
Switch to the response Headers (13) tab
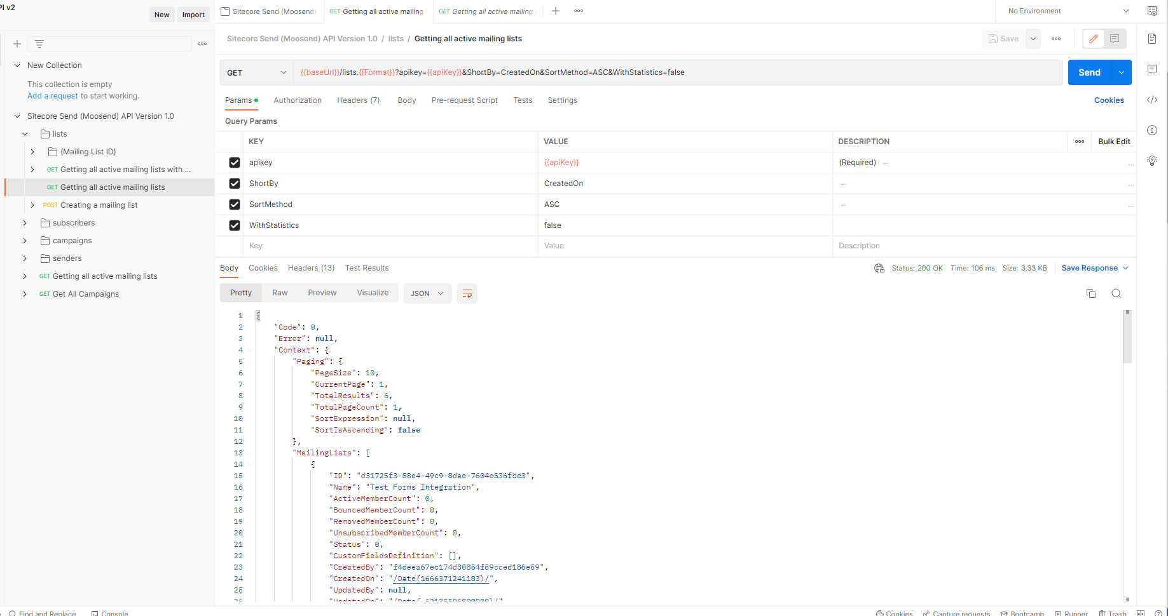(x=311, y=268)
